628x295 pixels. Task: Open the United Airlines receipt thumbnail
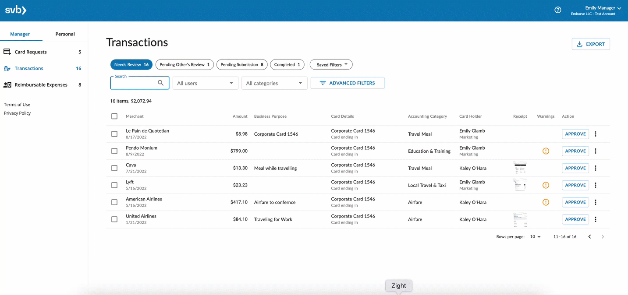520,219
